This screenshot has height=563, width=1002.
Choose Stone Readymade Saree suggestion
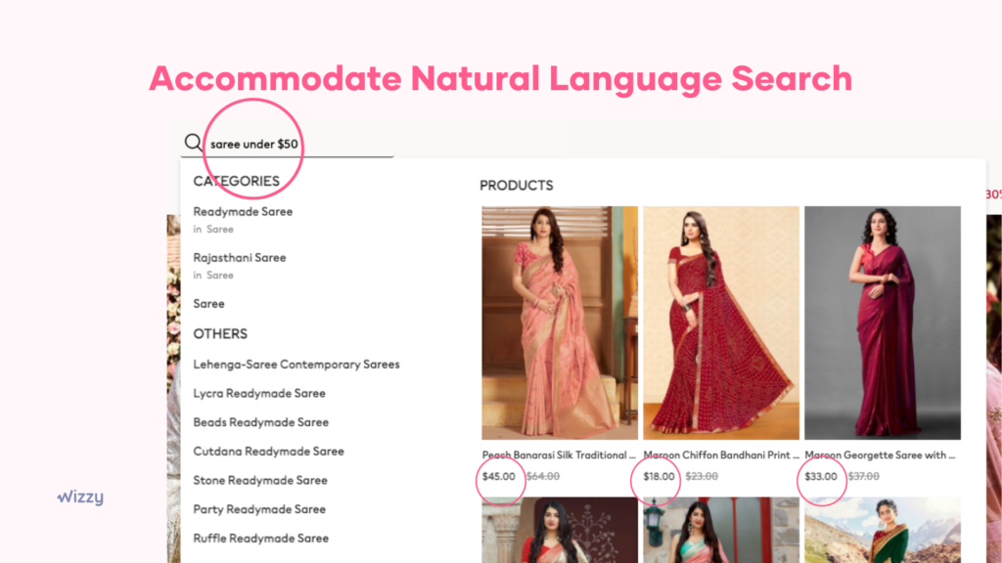(260, 480)
